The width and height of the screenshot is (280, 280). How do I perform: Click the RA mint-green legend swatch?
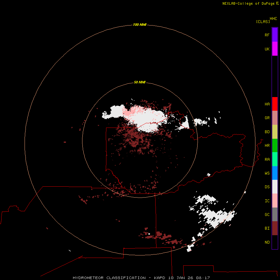[275, 159]
